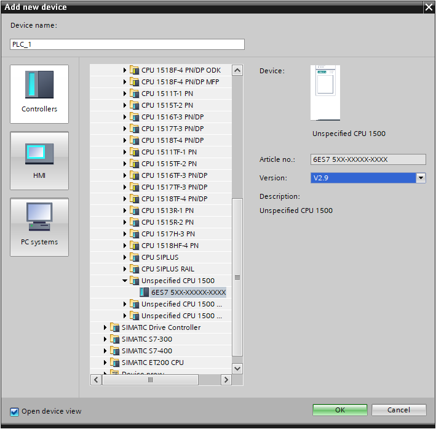Click the CPU 1518HF-4 PN folder icon
This screenshot has width=436, height=429.
(x=134, y=245)
